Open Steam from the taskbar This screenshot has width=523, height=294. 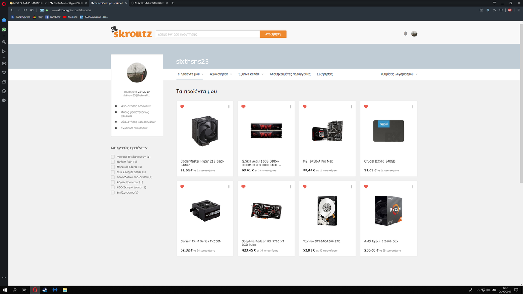coord(45,290)
